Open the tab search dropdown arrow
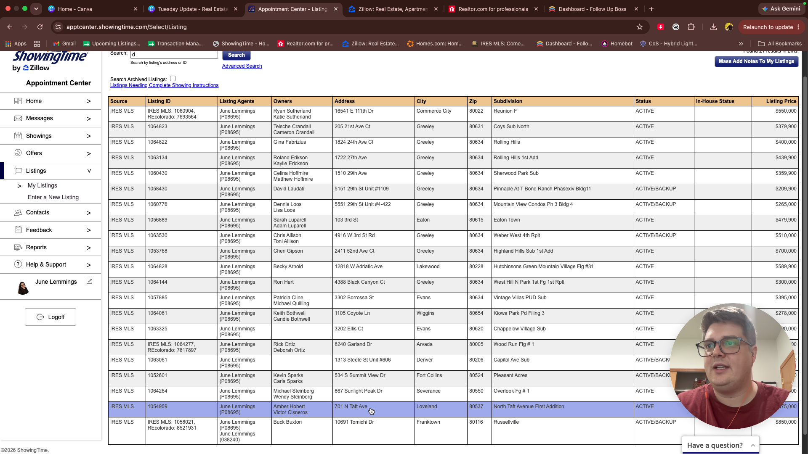 (36, 9)
